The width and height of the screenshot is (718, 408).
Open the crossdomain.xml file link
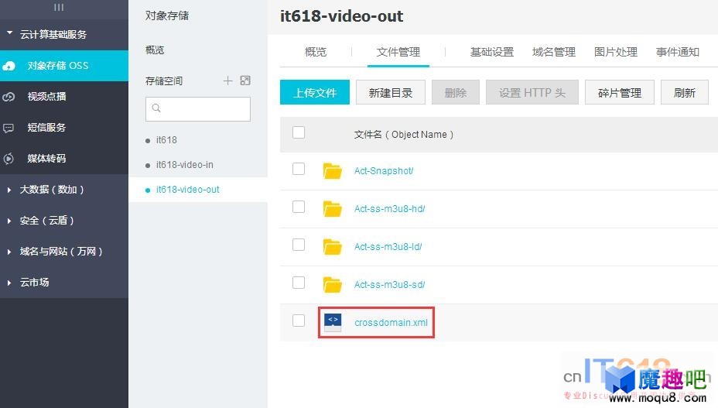click(391, 323)
